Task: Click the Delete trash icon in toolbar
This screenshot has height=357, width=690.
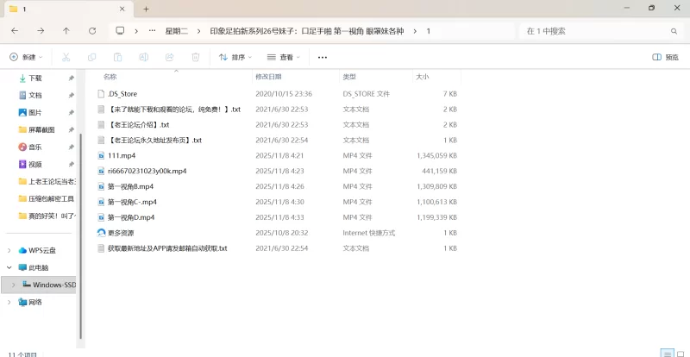Action: [x=195, y=57]
